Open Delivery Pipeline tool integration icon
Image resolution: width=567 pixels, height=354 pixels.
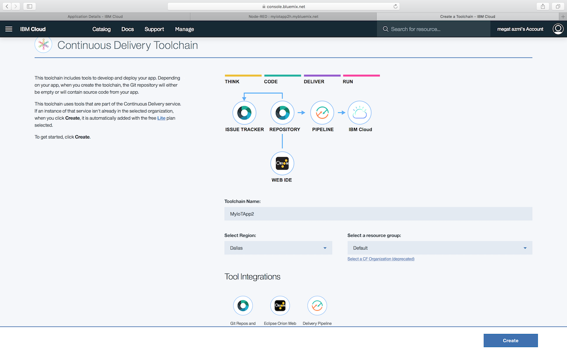tap(317, 306)
